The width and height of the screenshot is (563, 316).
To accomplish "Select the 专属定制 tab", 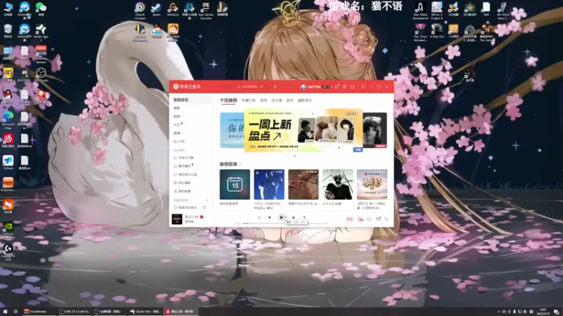I will point(248,100).
